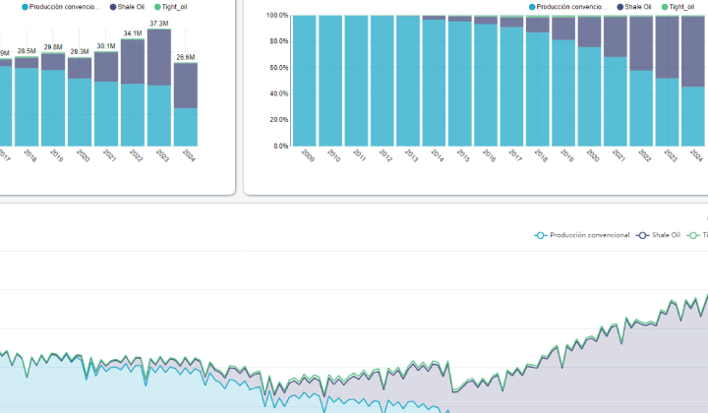Select the 2011 bar in percentage chart
708x413 pixels.
coord(356,81)
